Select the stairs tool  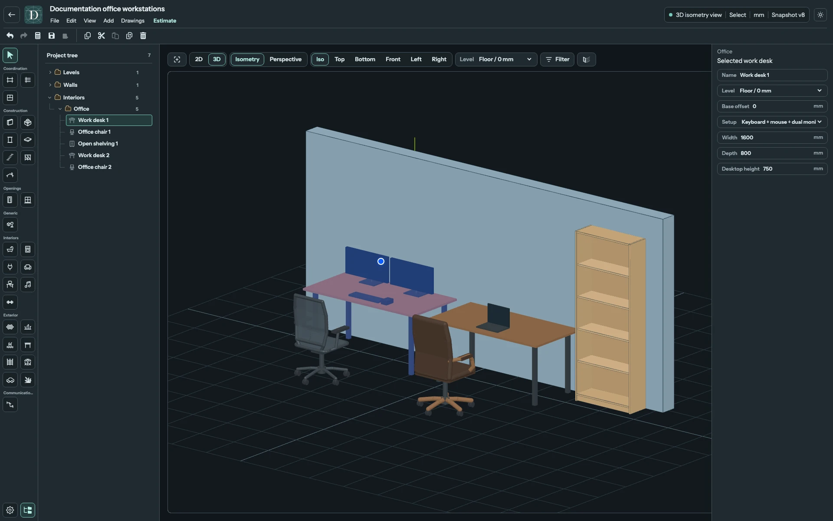coord(10,158)
